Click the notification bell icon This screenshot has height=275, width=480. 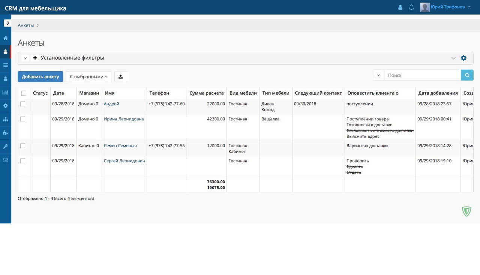[411, 7]
